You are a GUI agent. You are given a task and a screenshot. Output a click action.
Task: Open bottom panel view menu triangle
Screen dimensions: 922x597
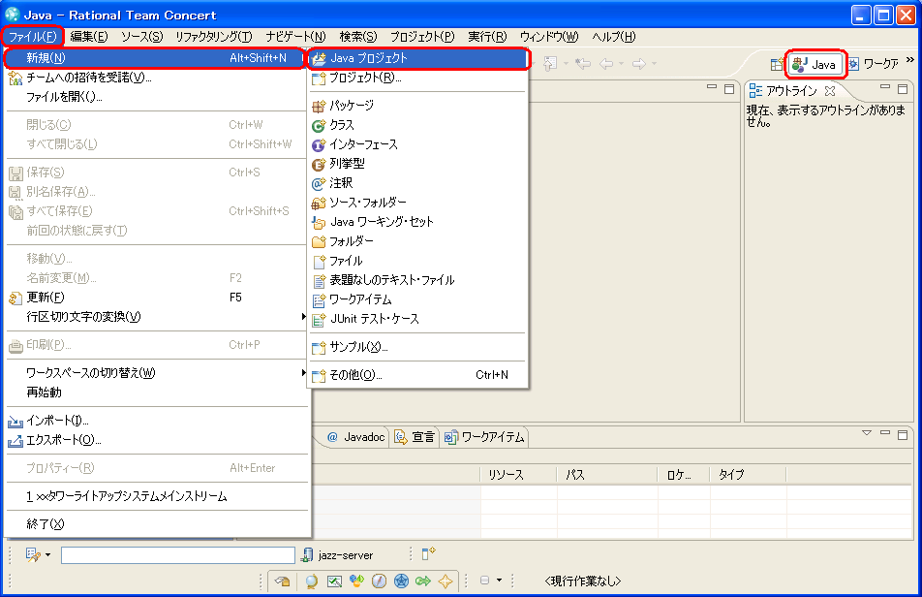pyautogui.click(x=867, y=433)
